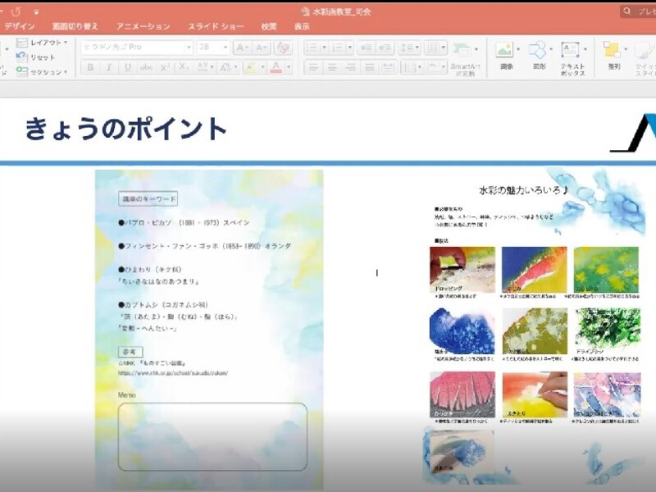Open the スライド ショー tab
Image resolution: width=656 pixels, height=492 pixels.
pos(216,27)
